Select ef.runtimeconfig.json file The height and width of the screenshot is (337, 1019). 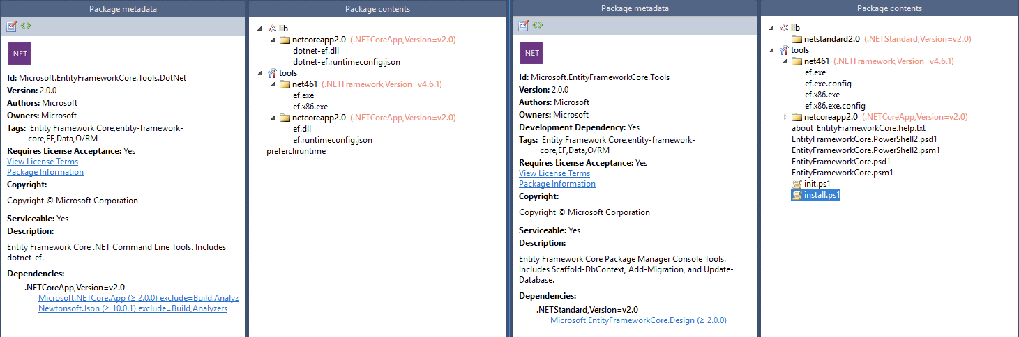click(x=333, y=140)
